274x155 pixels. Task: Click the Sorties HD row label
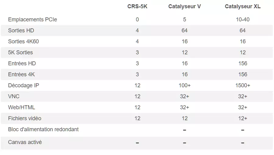pos(21,31)
